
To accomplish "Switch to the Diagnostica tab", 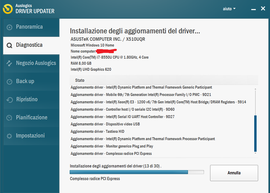I will point(31,45).
